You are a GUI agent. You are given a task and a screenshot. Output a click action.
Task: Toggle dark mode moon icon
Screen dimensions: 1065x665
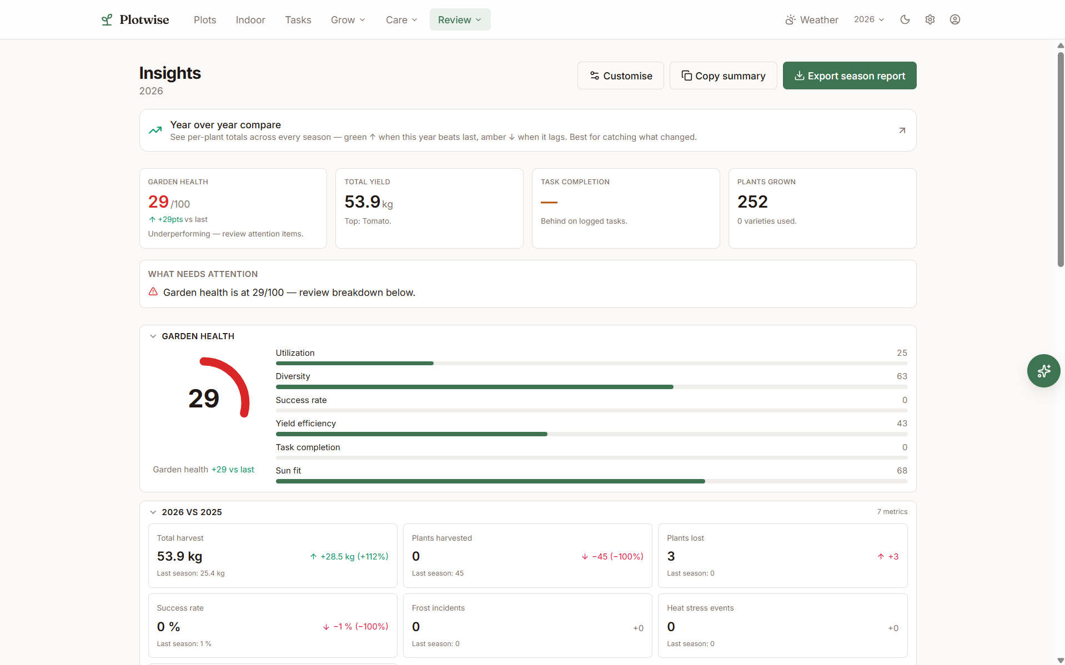click(905, 19)
